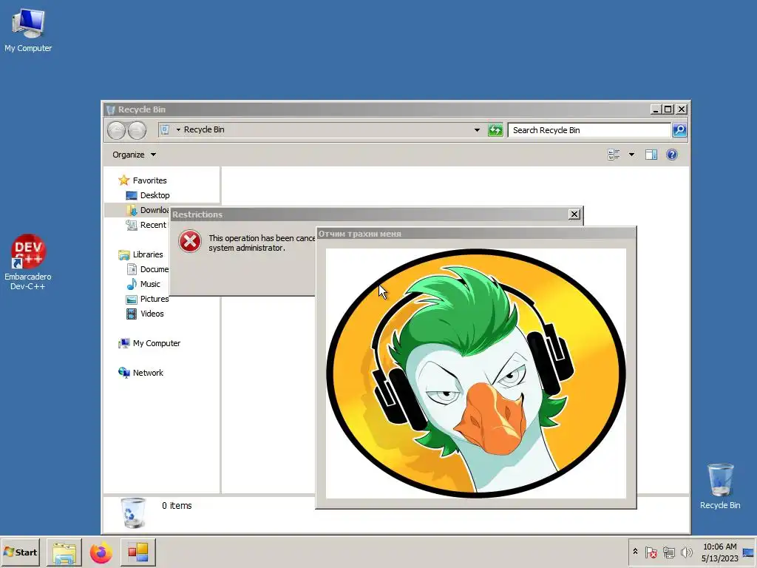Open Windows Explorer from taskbar
Image resolution: width=757 pixels, height=568 pixels.
[64, 552]
